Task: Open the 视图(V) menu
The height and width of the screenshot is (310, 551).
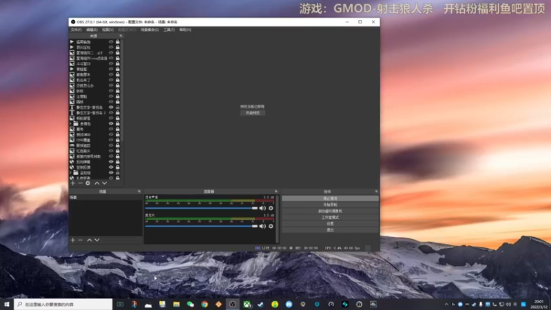Action: click(107, 30)
